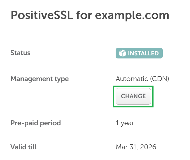This screenshot has width=190, height=160.
Task: Click the green highlight frame around CHANGE
Action: (x=133, y=86)
